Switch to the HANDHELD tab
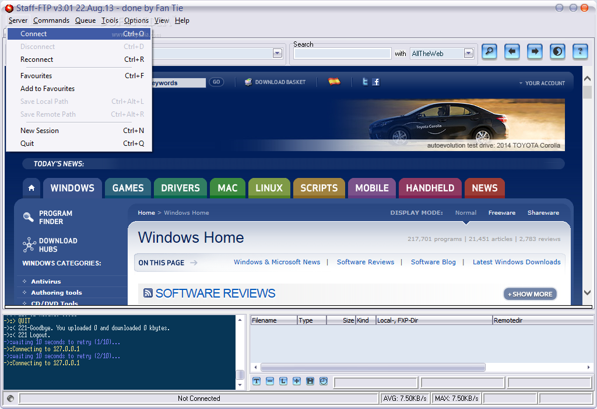This screenshot has height=409, width=597. click(430, 188)
